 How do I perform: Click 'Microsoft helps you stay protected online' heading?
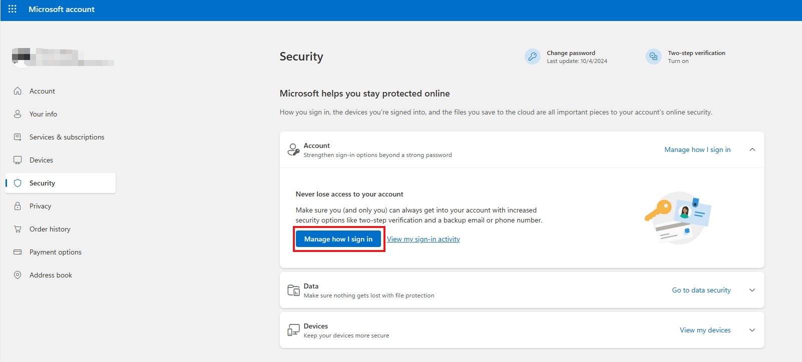[x=364, y=93]
